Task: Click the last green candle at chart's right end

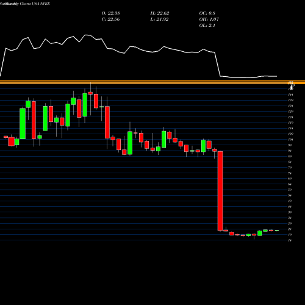Action: point(277,231)
